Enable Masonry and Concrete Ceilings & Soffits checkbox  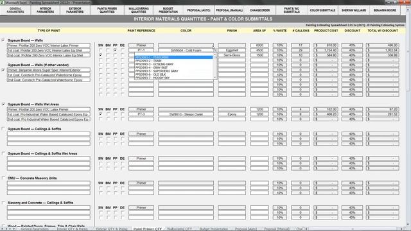[3, 203]
